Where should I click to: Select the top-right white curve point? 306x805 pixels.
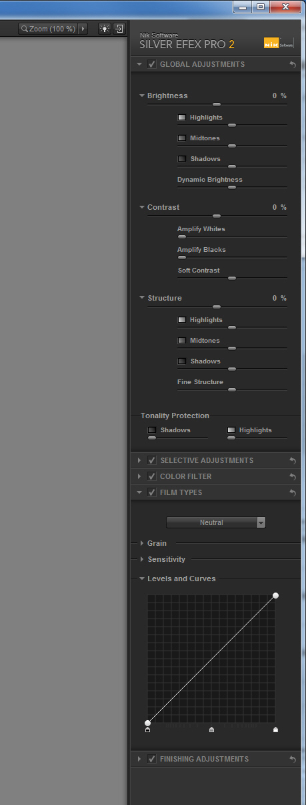coord(275,595)
